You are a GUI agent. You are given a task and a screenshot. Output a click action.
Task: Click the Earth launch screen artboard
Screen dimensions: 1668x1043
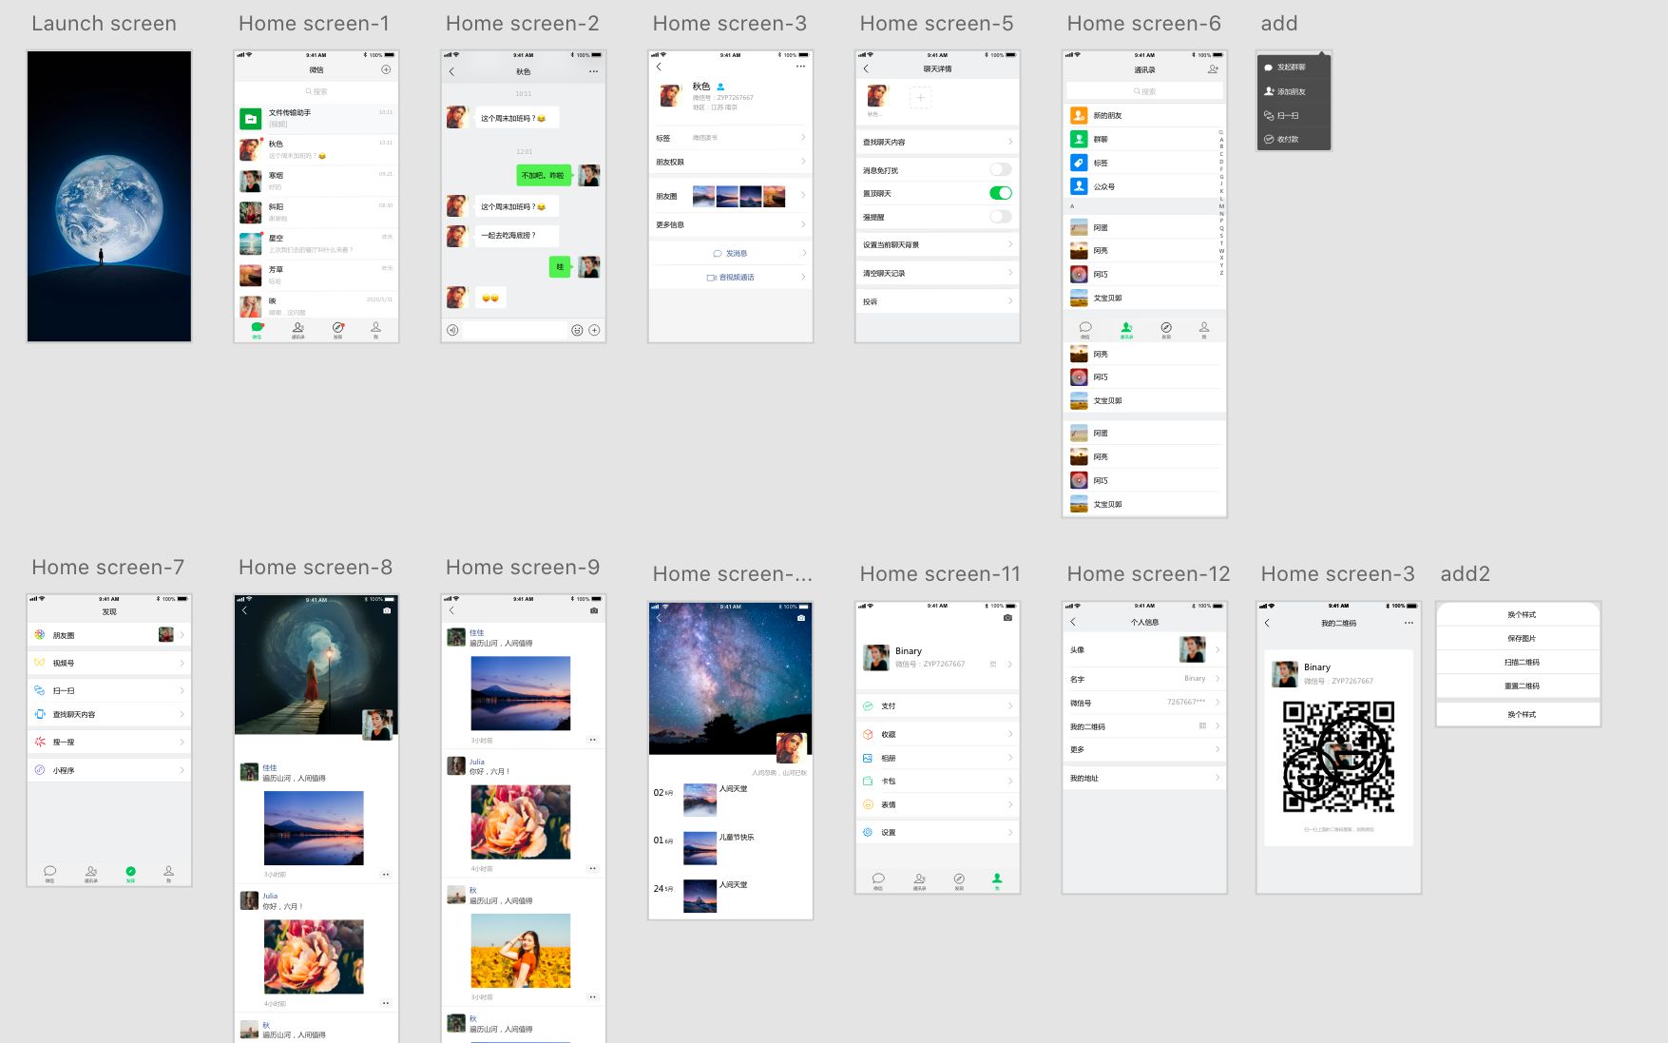(x=109, y=196)
